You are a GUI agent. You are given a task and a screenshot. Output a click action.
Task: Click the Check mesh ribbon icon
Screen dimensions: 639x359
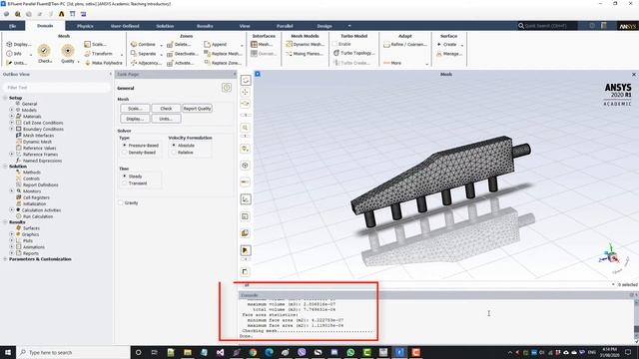[x=44, y=51]
